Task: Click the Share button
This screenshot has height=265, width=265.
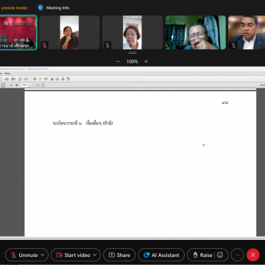Action: (x=119, y=255)
